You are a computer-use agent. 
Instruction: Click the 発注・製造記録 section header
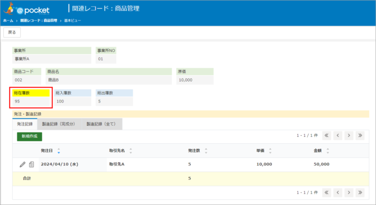(191, 114)
